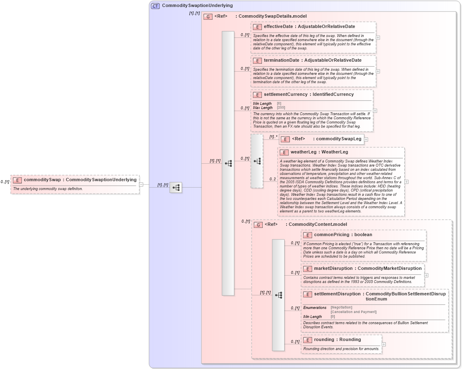Click the sequence compositor icon next to commoditySwap
The image size is (462, 369).
click(x=176, y=188)
